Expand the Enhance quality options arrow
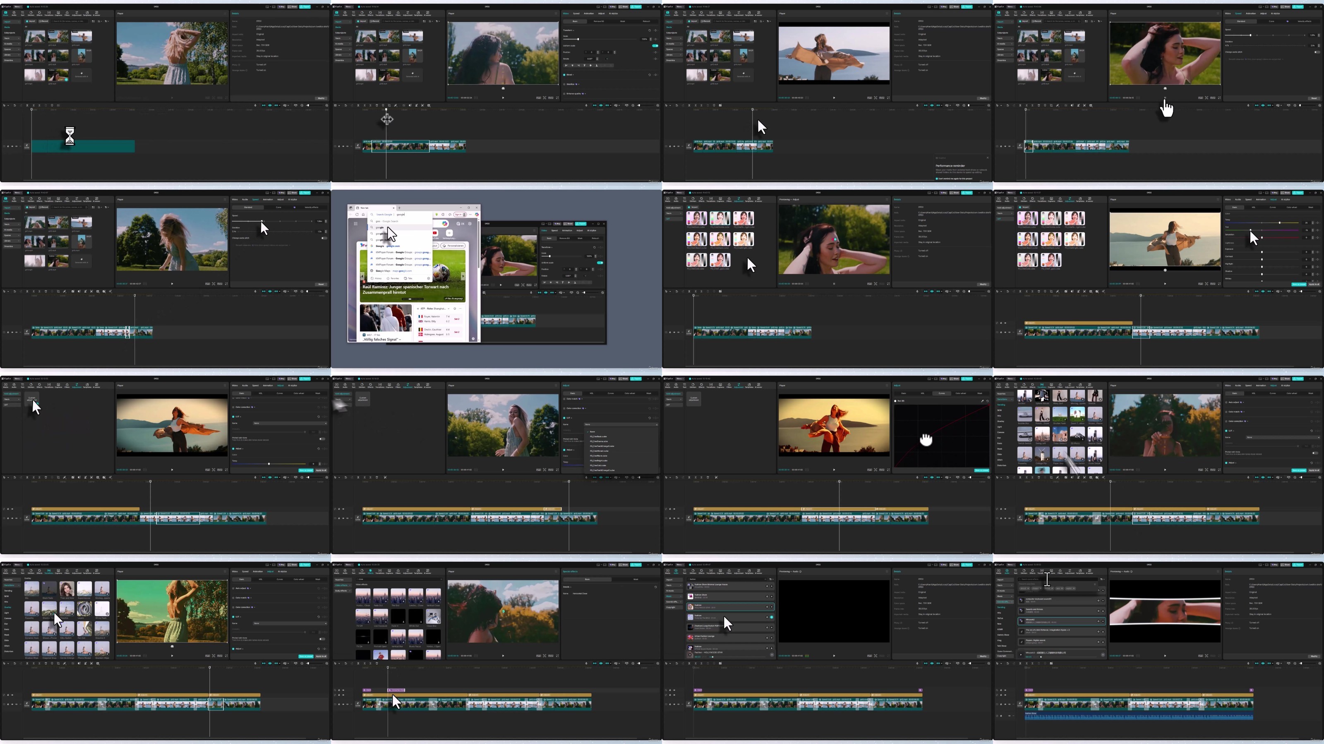This screenshot has width=1324, height=744. point(585,94)
